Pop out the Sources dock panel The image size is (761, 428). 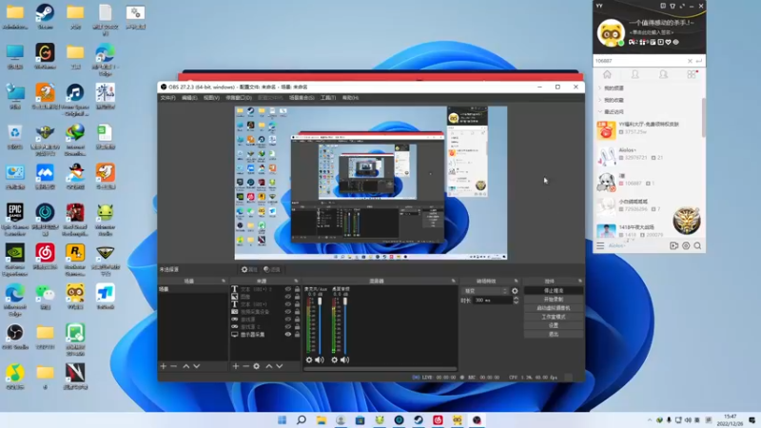point(296,281)
